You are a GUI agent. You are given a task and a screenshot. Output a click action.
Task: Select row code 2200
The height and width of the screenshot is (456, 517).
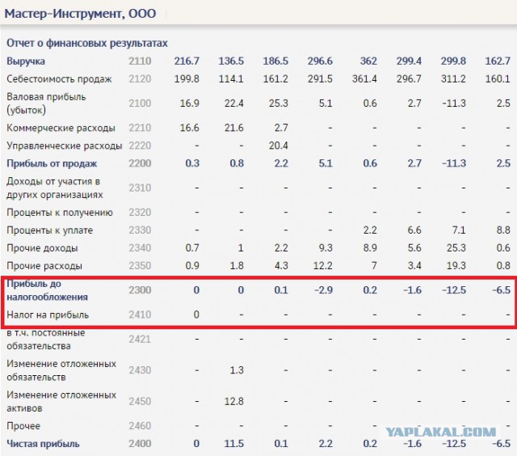[140, 163]
